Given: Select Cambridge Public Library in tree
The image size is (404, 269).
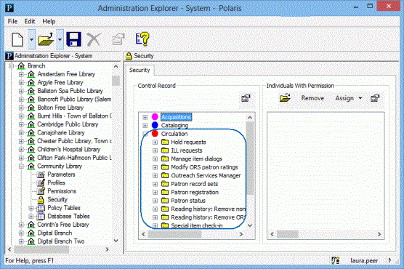Looking at the screenshot, I should click(x=68, y=124).
